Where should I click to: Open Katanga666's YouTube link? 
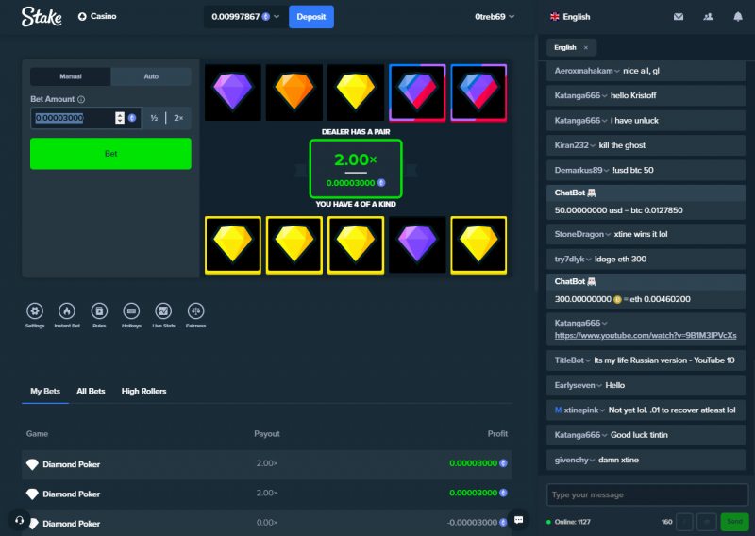tap(646, 336)
